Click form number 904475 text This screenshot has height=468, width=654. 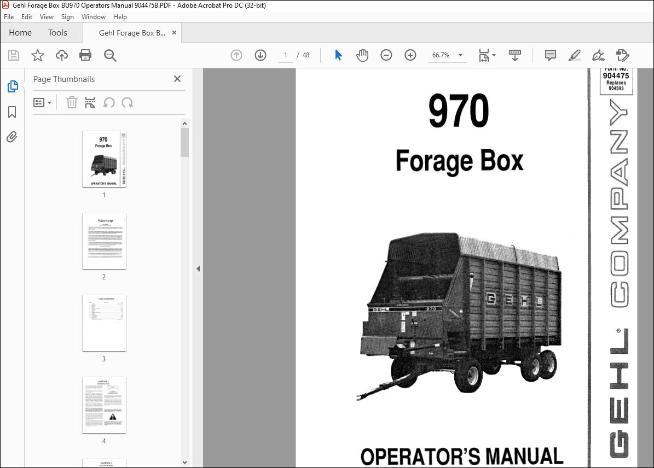coord(616,75)
